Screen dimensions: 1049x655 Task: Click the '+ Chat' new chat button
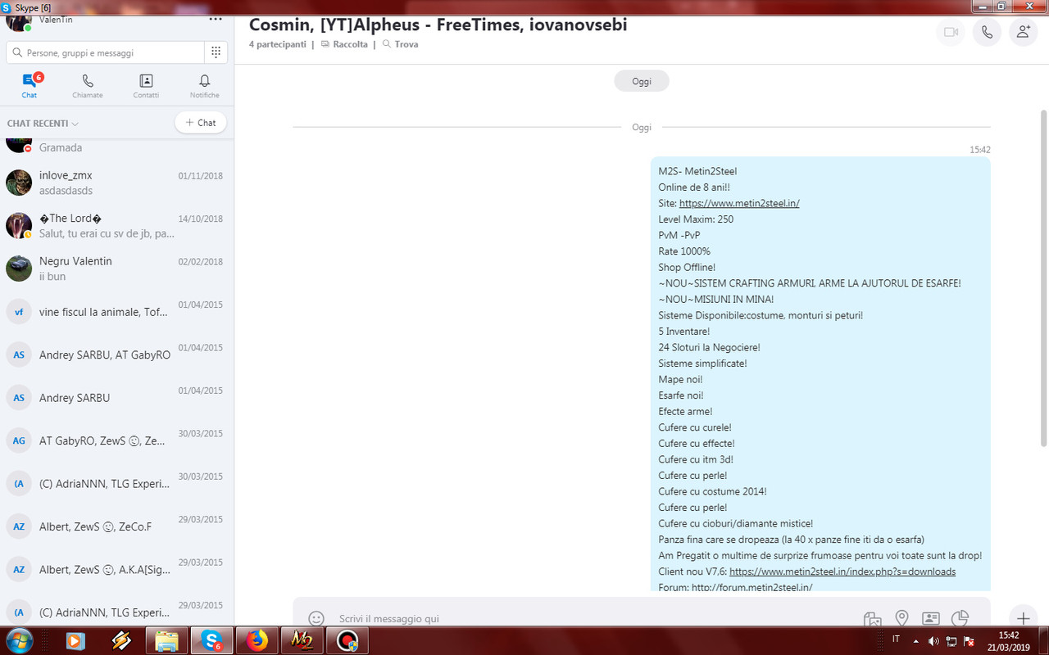(201, 123)
